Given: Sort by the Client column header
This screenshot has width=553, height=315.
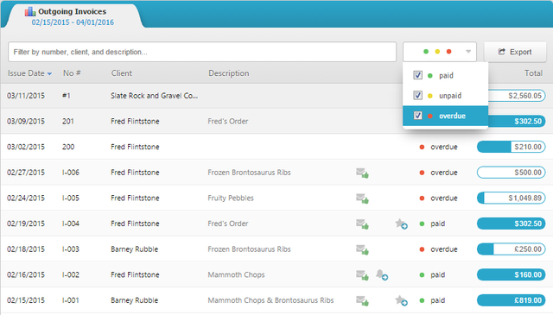Looking at the screenshot, I should pyautogui.click(x=121, y=73).
